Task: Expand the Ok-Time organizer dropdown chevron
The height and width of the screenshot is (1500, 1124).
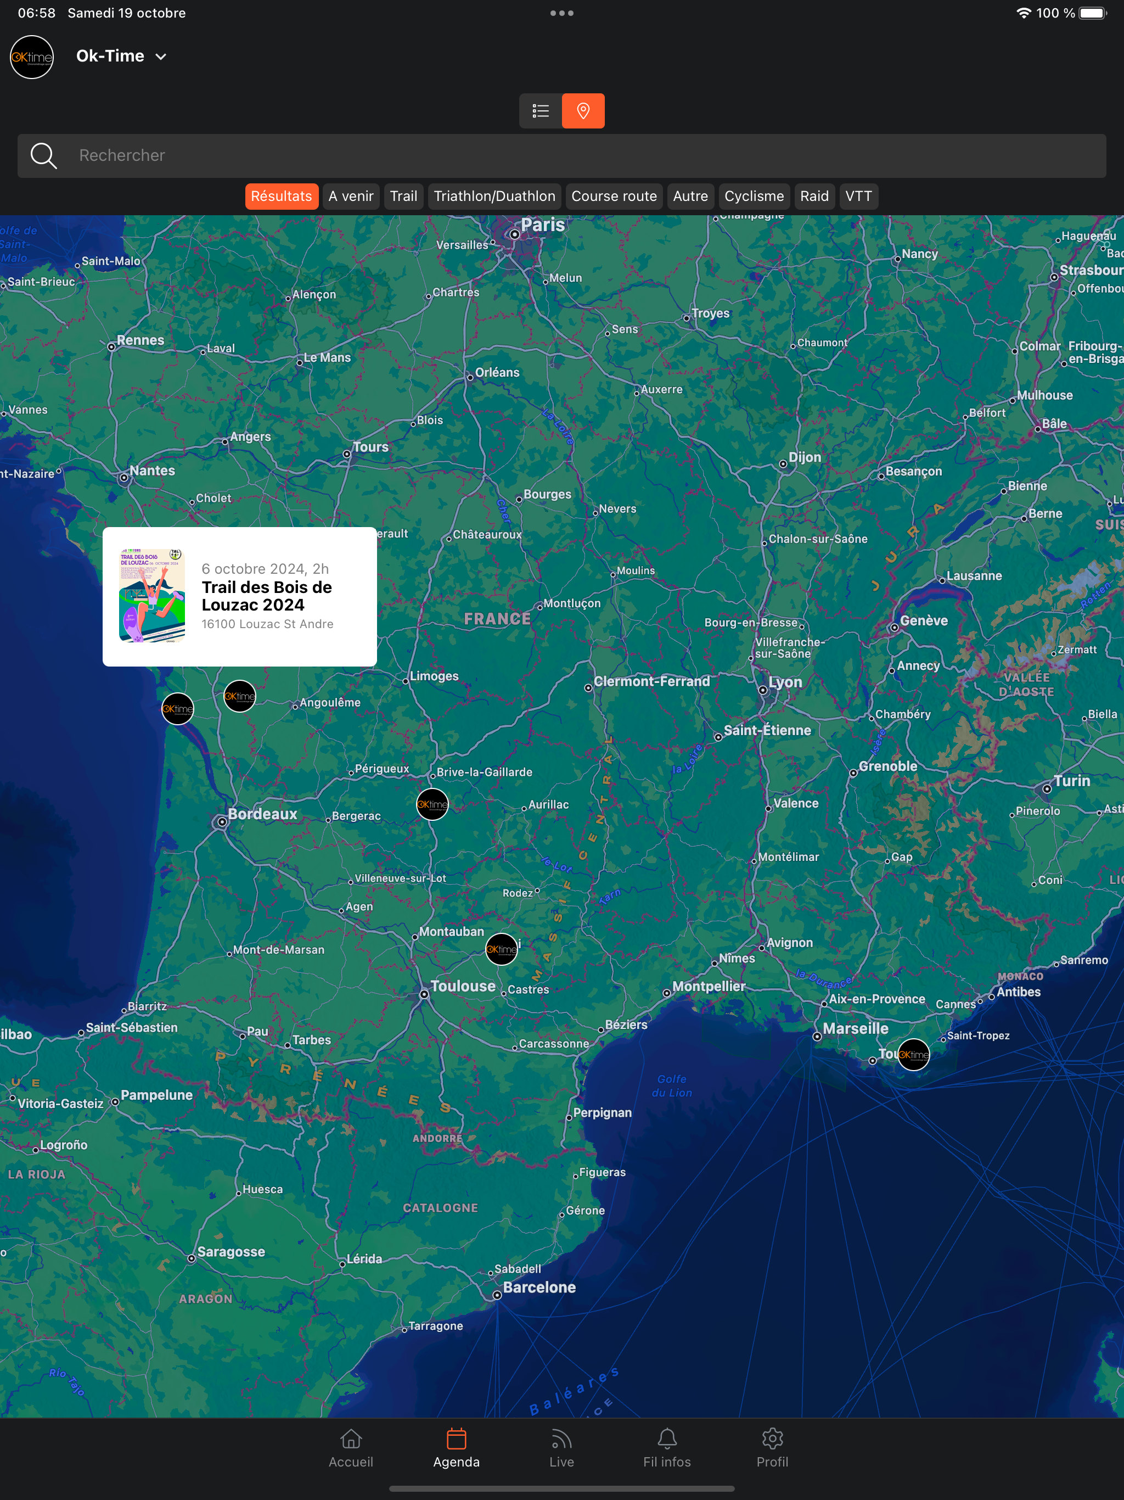Action: 161,57
